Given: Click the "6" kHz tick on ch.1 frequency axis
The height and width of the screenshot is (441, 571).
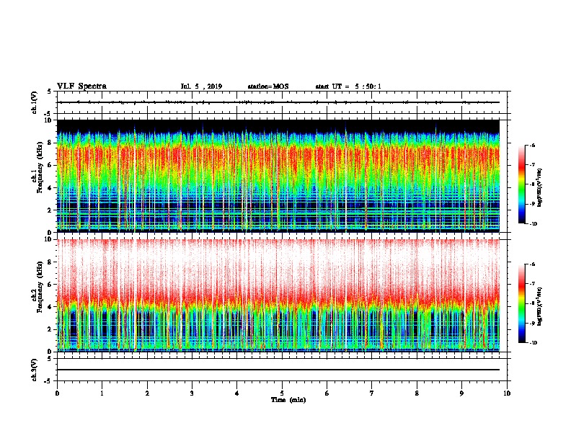Looking at the screenshot, I should point(50,165).
